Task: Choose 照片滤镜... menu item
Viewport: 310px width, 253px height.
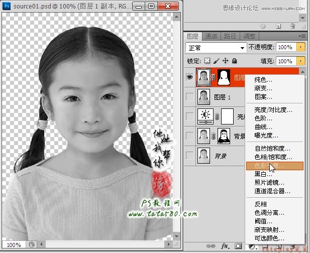Action: point(275,183)
